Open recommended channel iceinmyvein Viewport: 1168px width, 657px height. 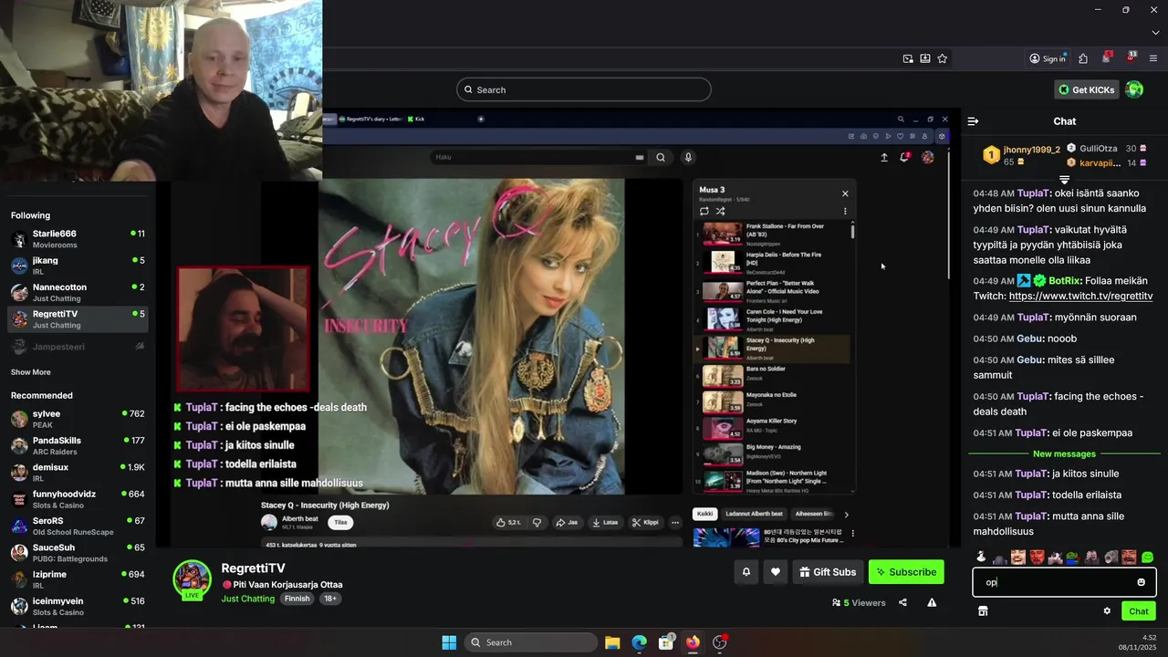click(x=77, y=606)
